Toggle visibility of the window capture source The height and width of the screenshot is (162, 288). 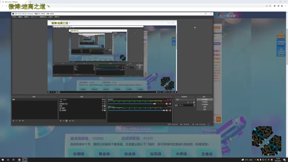pos(103,108)
